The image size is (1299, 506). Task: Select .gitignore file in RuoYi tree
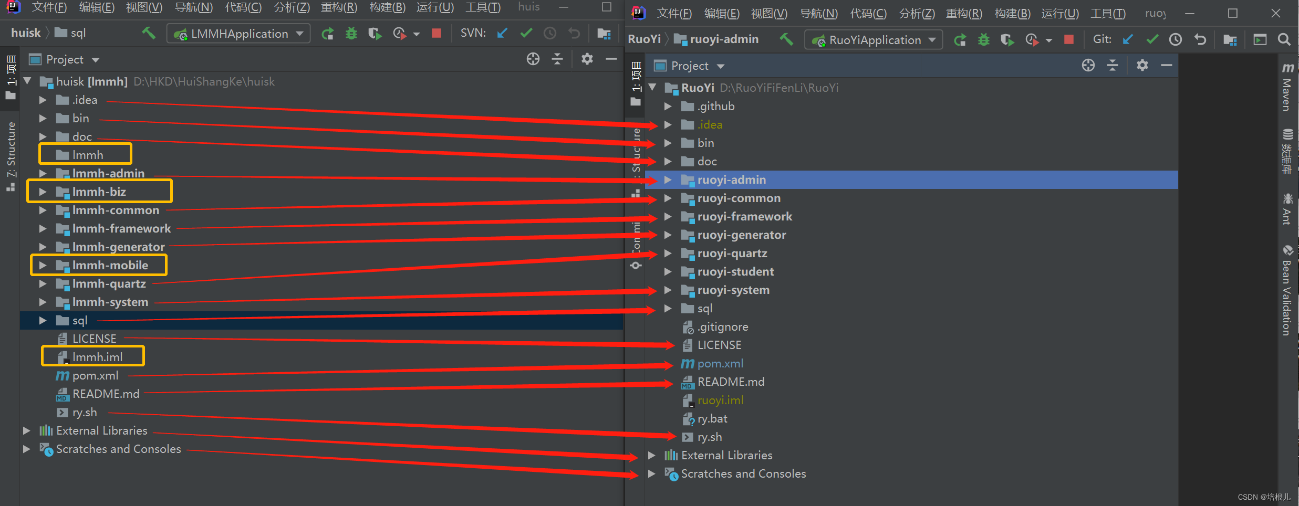coord(722,326)
